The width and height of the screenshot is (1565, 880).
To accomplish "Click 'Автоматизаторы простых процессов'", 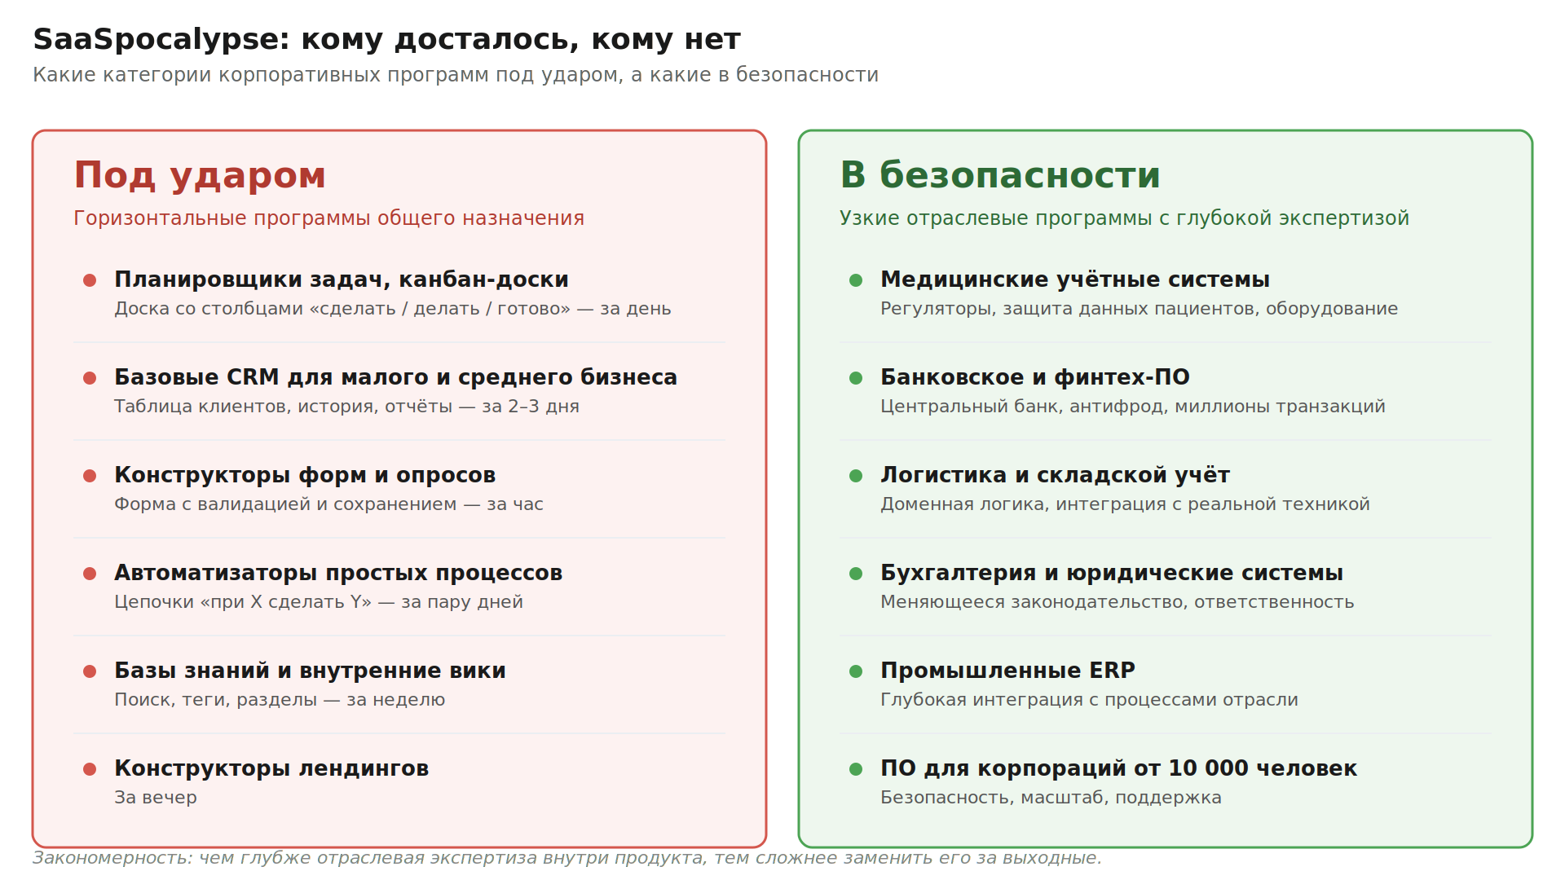I will click(x=338, y=573).
